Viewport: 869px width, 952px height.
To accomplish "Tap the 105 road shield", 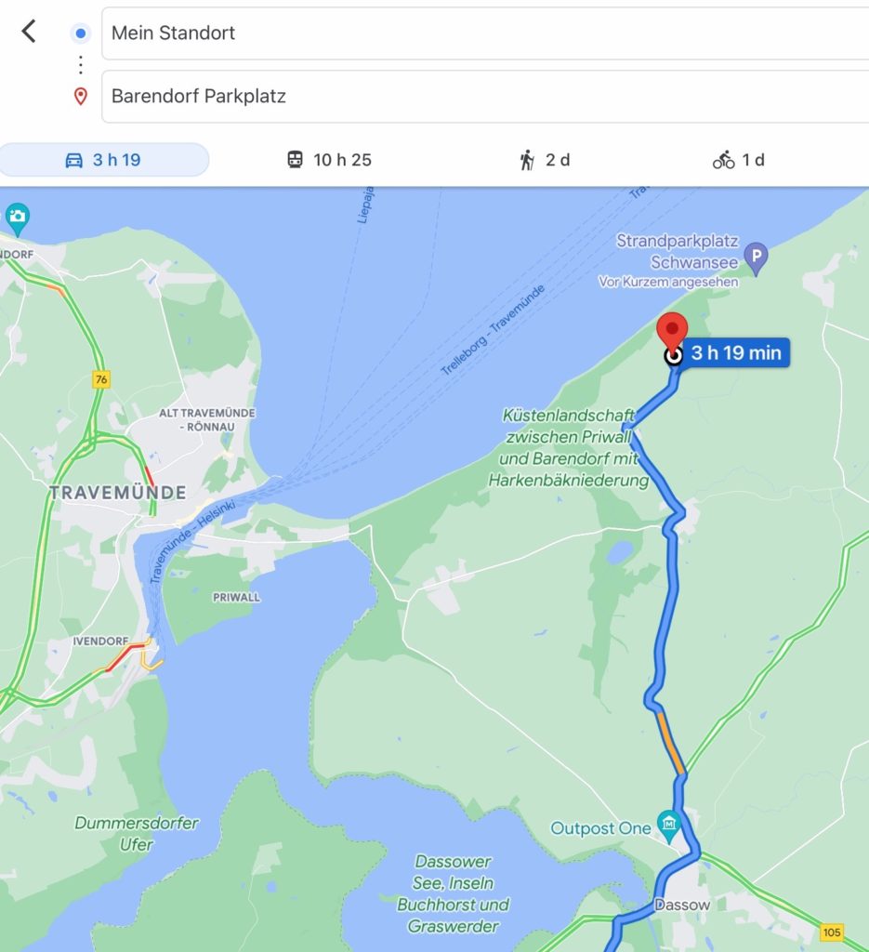I will (x=832, y=932).
